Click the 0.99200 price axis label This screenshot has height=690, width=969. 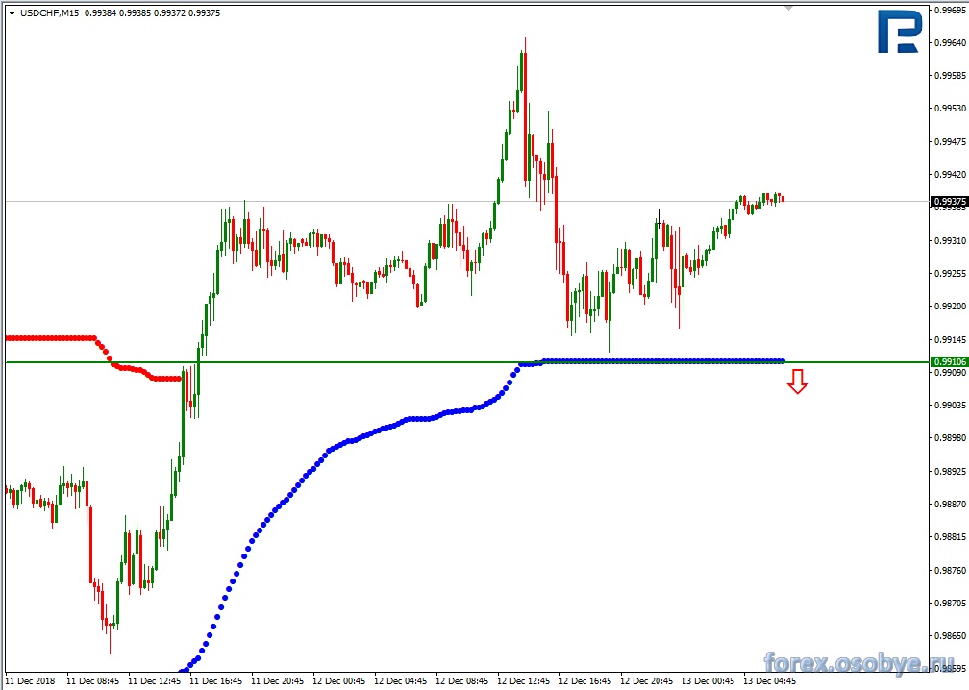[951, 306]
